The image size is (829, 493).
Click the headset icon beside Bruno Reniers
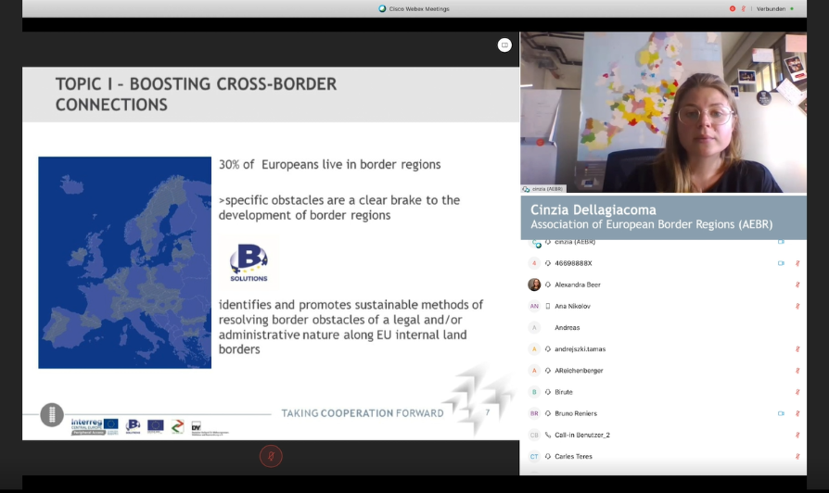[548, 413]
